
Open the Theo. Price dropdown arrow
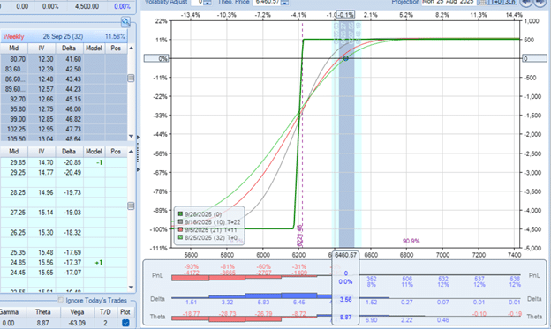click(x=284, y=3)
